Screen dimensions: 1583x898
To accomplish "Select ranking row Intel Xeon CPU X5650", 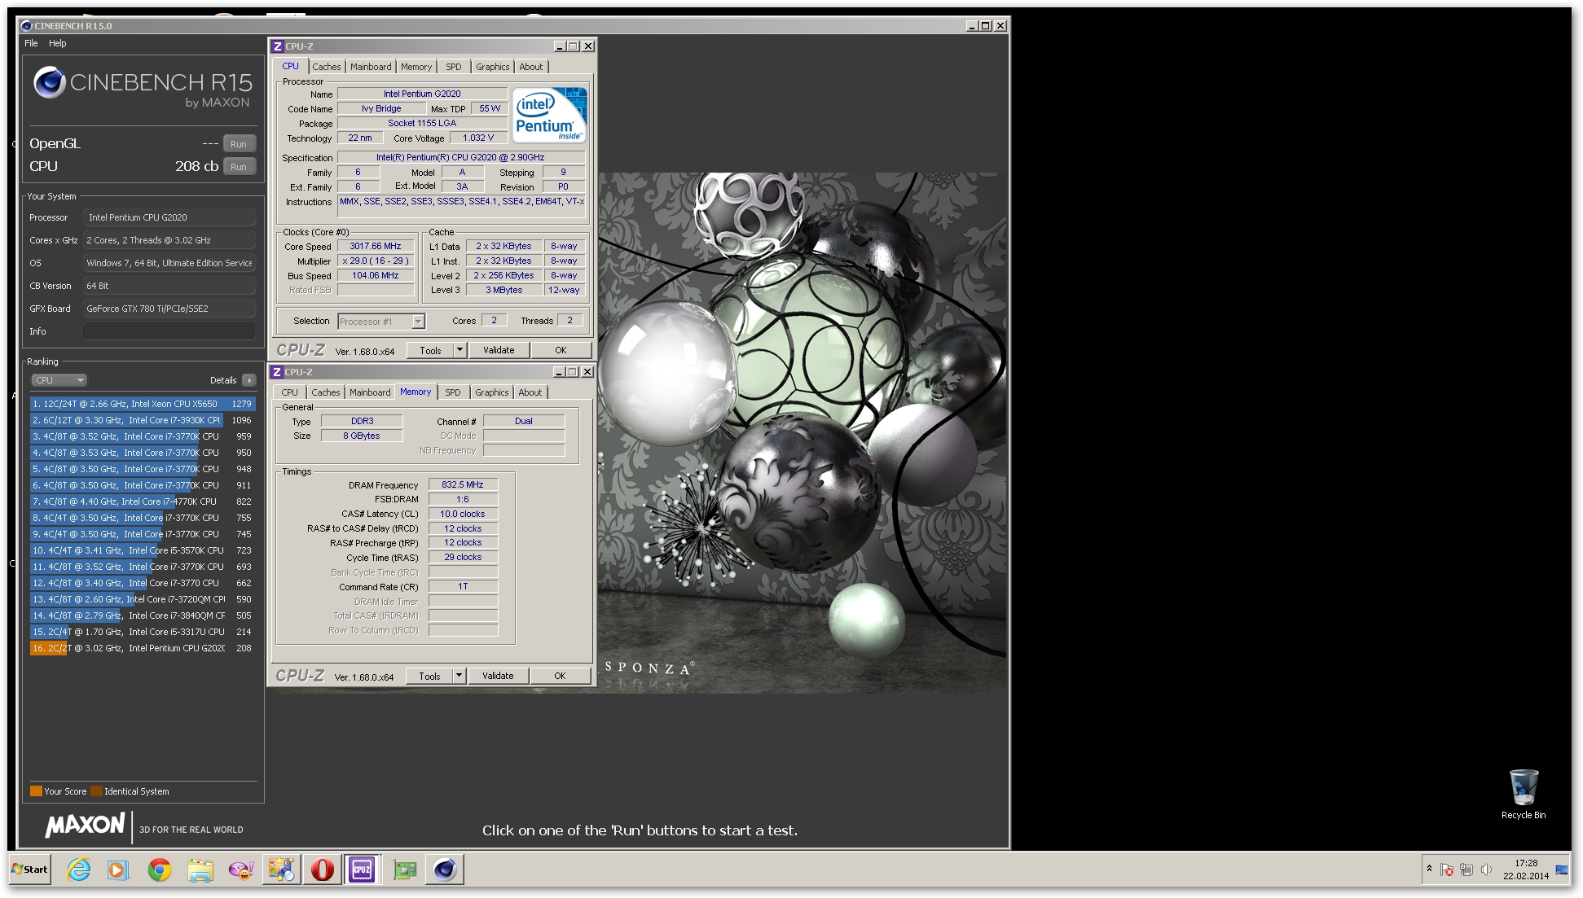I will tap(143, 404).
